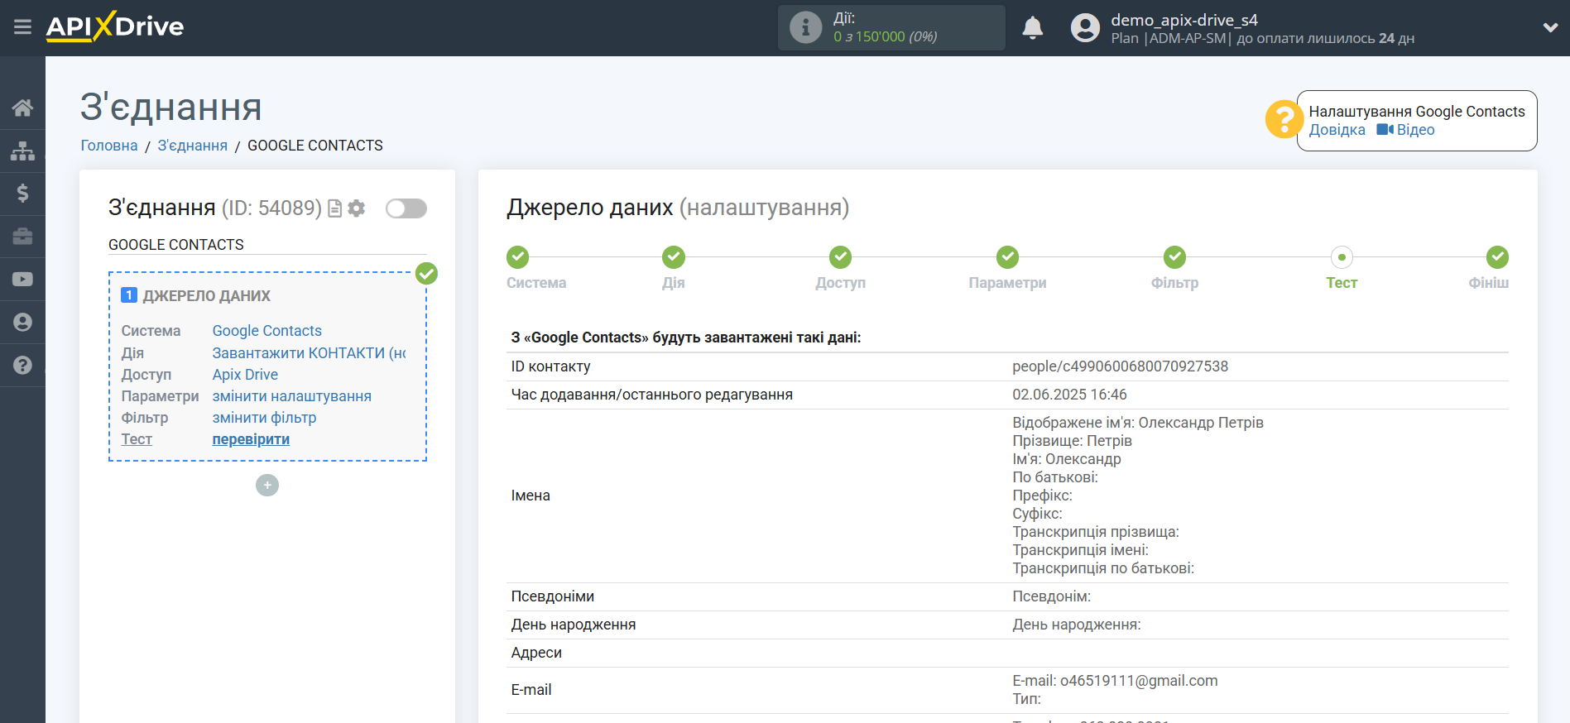Open the billing dollar sidebar icon
The width and height of the screenshot is (1570, 723).
[x=22, y=194]
